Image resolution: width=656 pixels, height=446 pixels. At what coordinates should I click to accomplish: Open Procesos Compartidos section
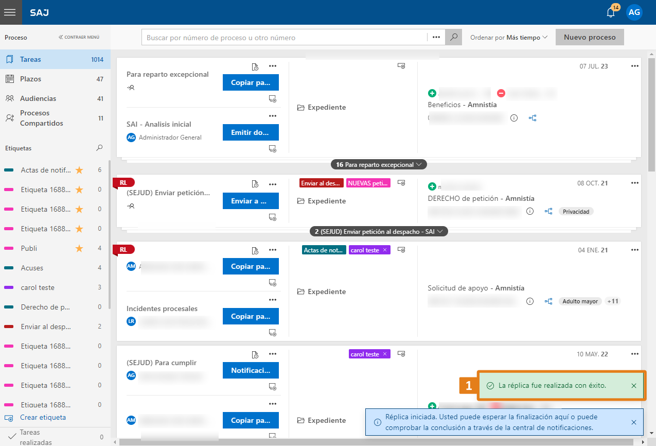pyautogui.click(x=55, y=118)
